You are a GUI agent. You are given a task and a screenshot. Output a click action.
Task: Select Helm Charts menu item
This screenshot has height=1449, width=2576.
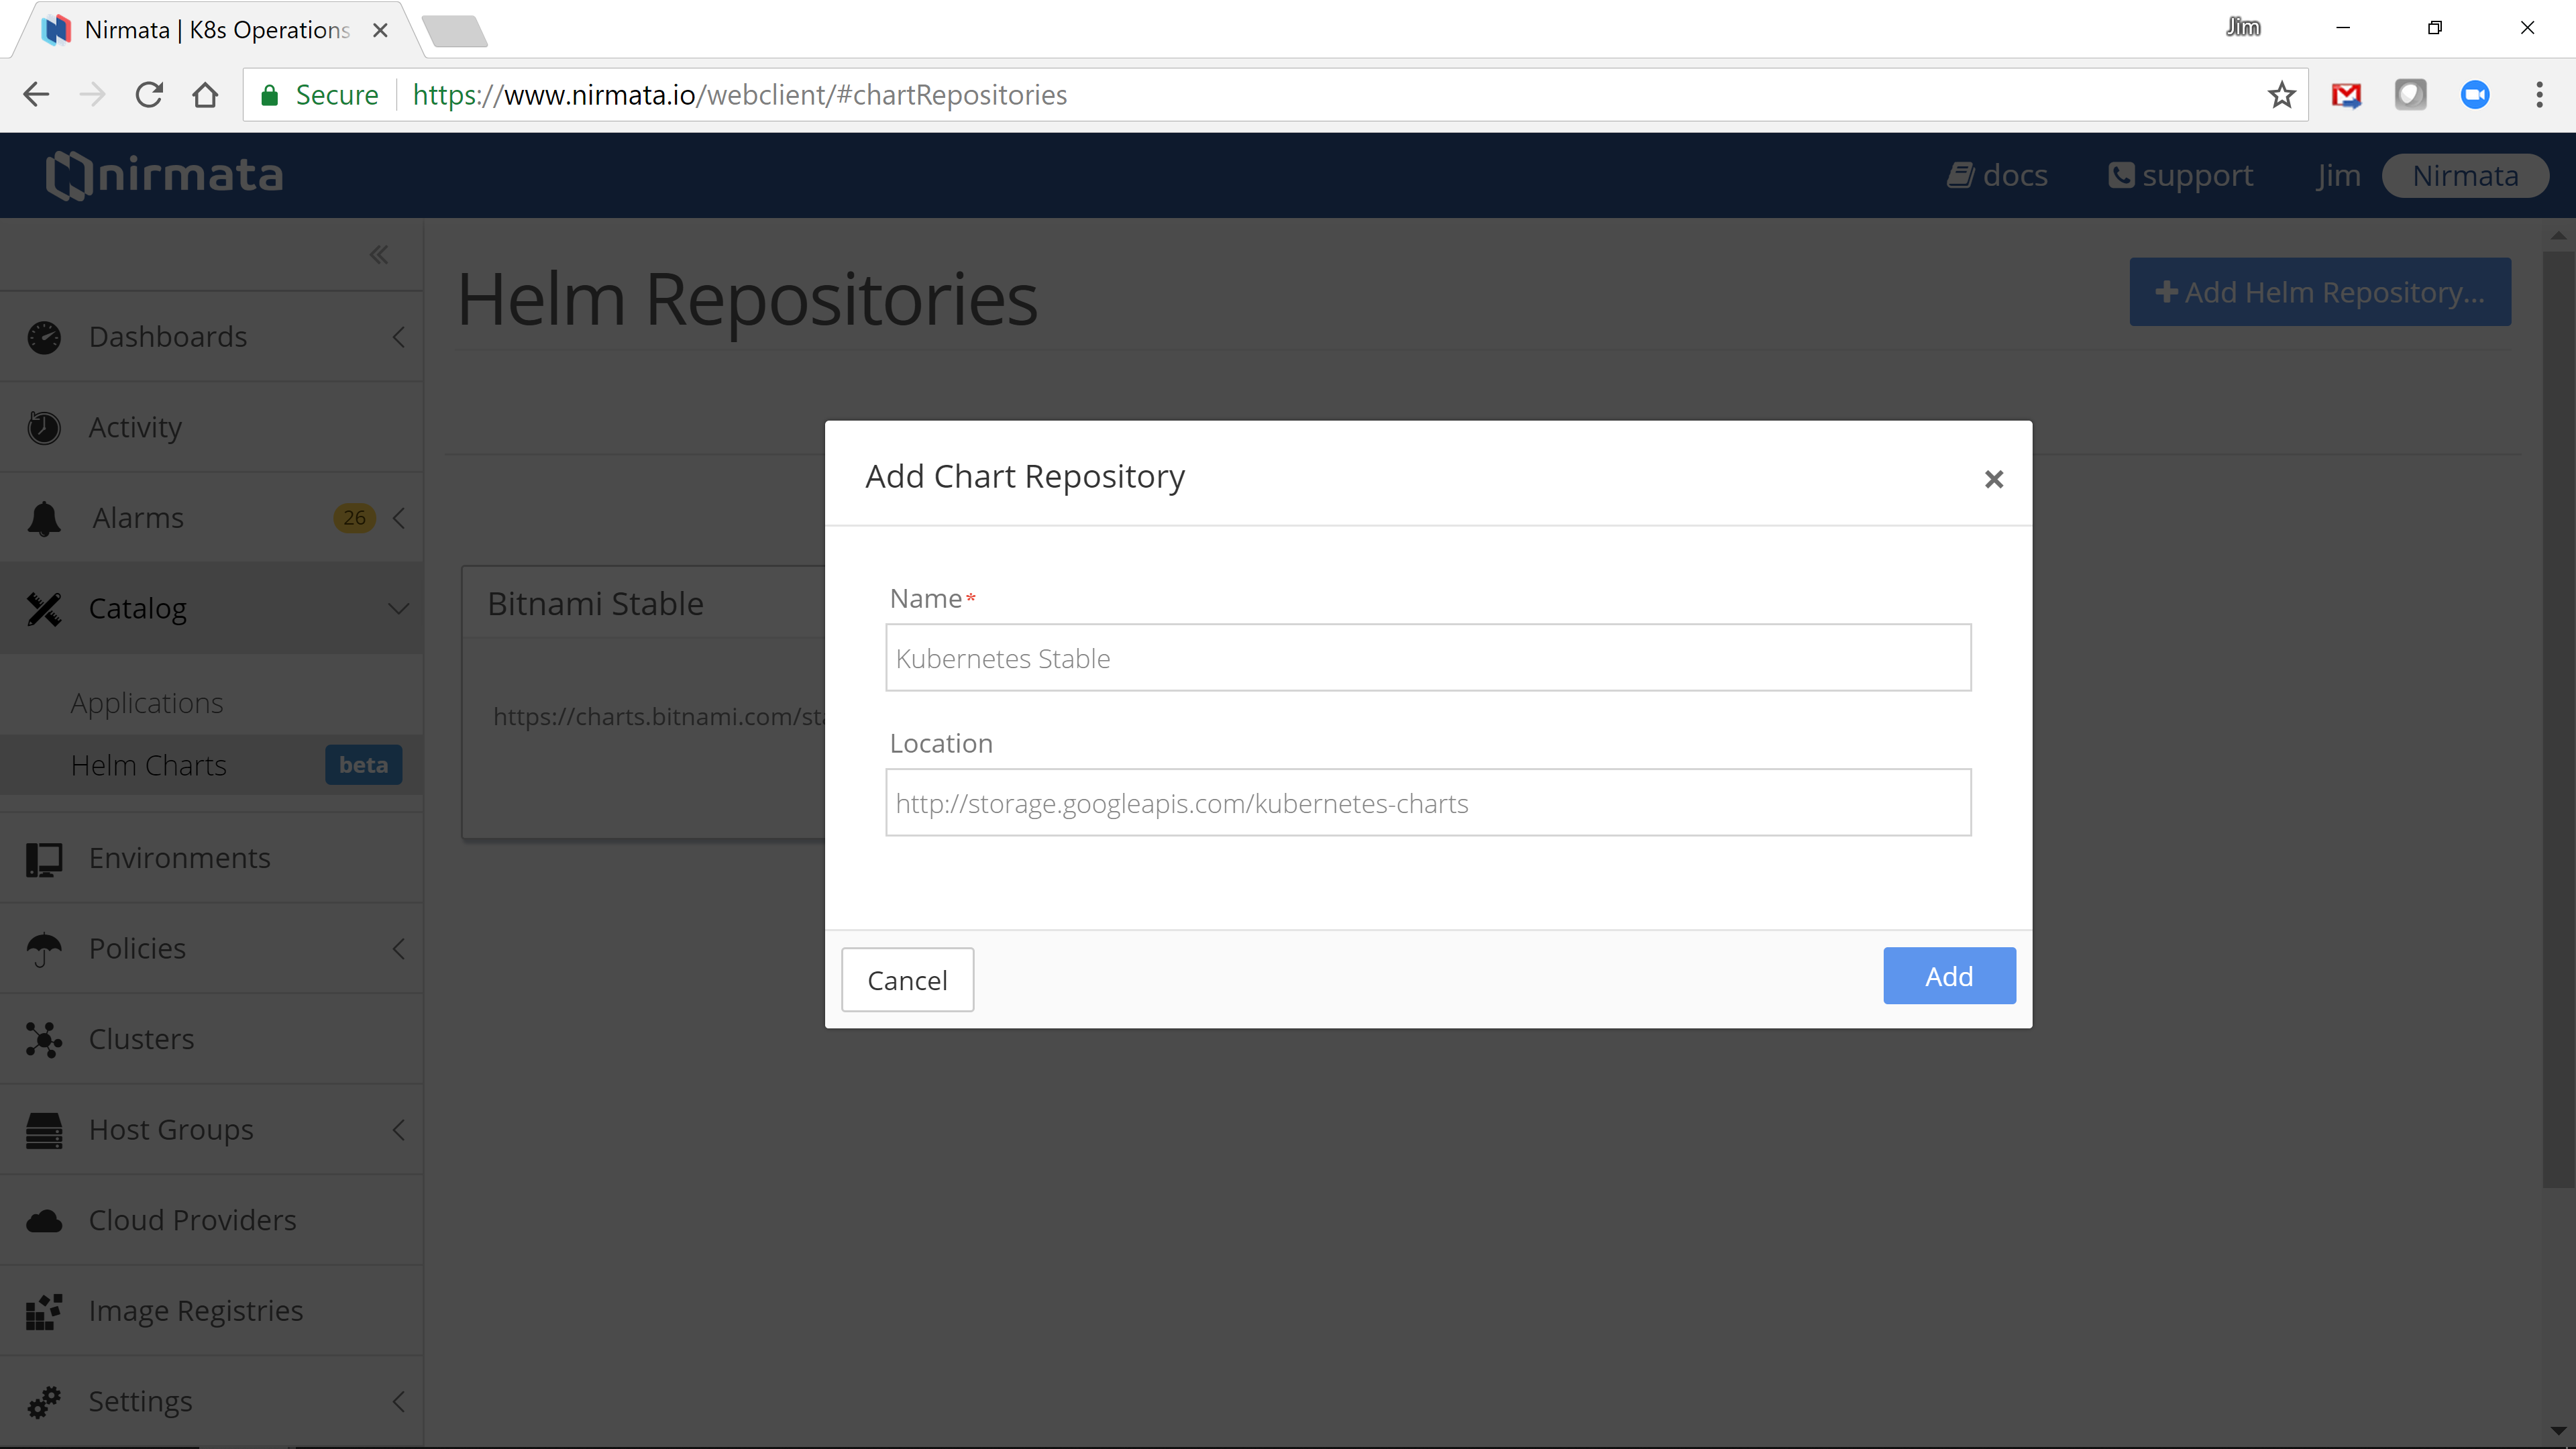click(149, 765)
